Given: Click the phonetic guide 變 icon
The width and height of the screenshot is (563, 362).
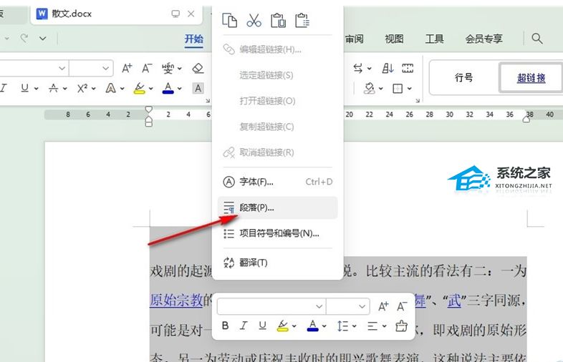Looking at the screenshot, I should [x=168, y=68].
